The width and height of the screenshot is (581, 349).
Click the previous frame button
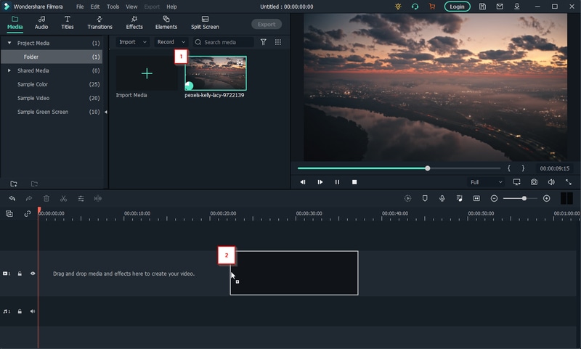303,182
